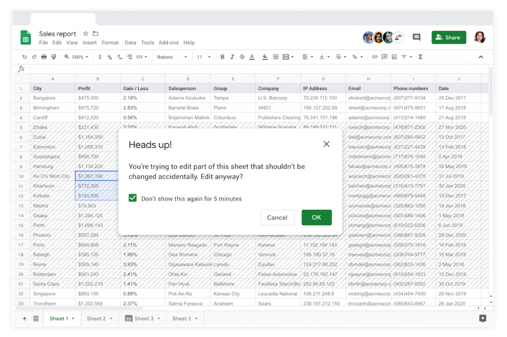Open the font family dropdown
507x337 pixels.
point(173,56)
